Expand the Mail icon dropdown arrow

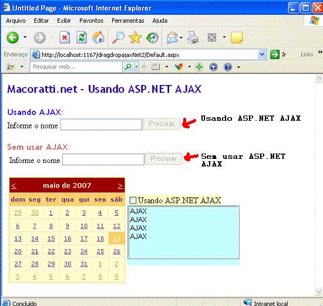tap(181, 38)
